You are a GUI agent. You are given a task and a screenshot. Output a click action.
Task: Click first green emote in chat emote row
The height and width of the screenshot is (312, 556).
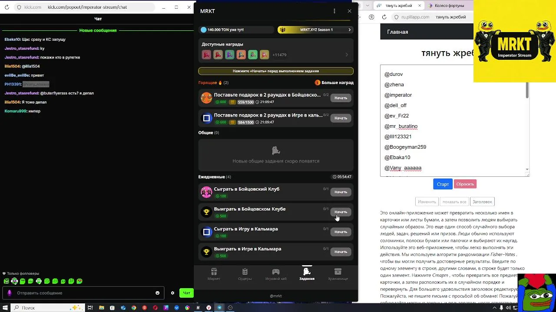pos(6,281)
